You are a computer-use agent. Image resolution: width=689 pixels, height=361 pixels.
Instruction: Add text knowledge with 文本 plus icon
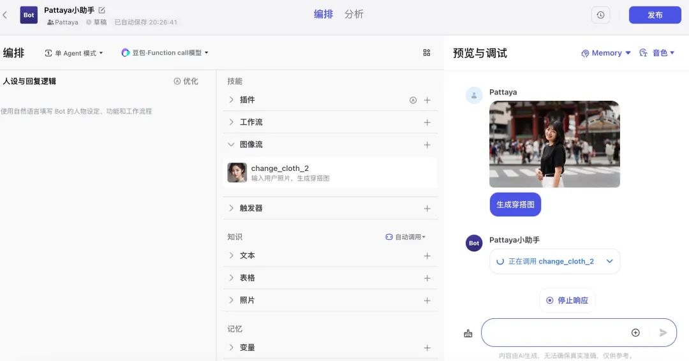(x=427, y=256)
